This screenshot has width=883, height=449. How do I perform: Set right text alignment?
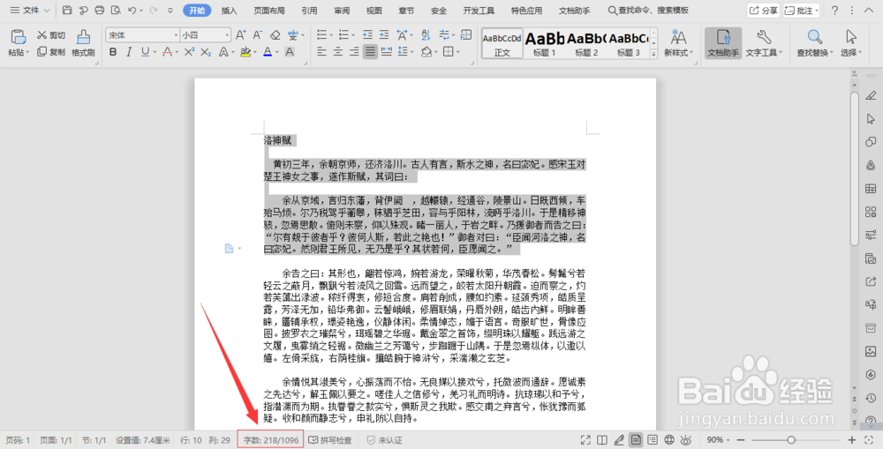pyautogui.click(x=354, y=52)
